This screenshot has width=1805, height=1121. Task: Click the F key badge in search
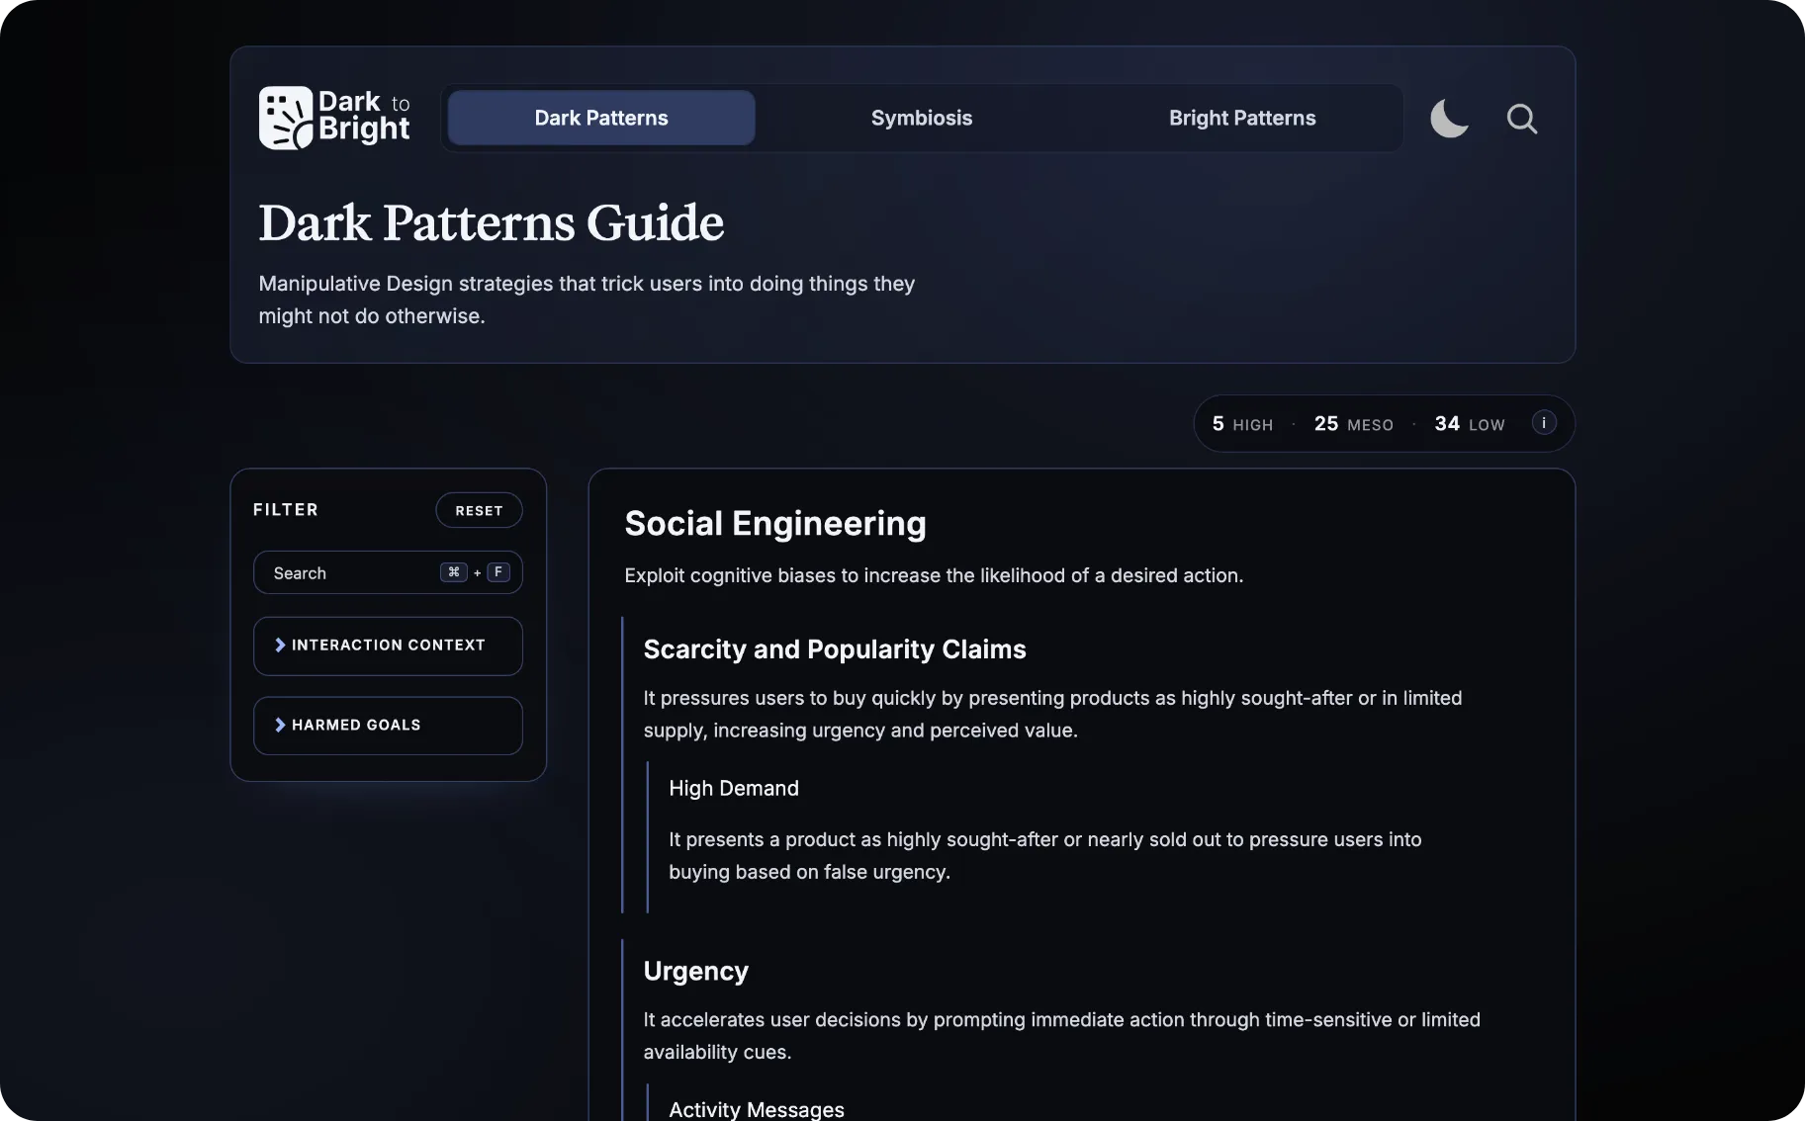click(x=497, y=572)
